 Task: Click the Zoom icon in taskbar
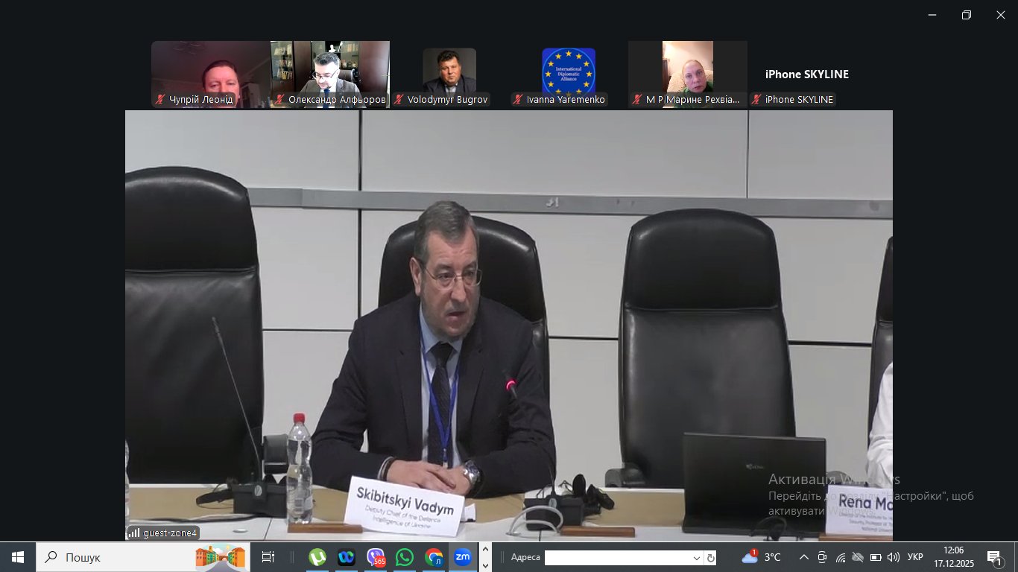point(463,557)
